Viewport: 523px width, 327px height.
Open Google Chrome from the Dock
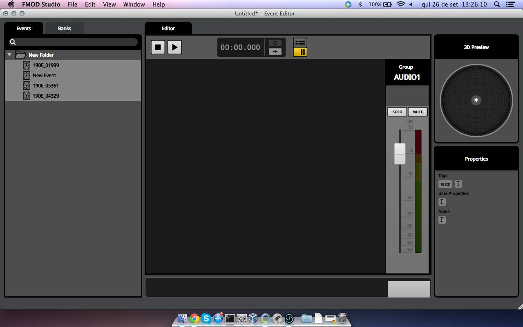click(x=194, y=318)
